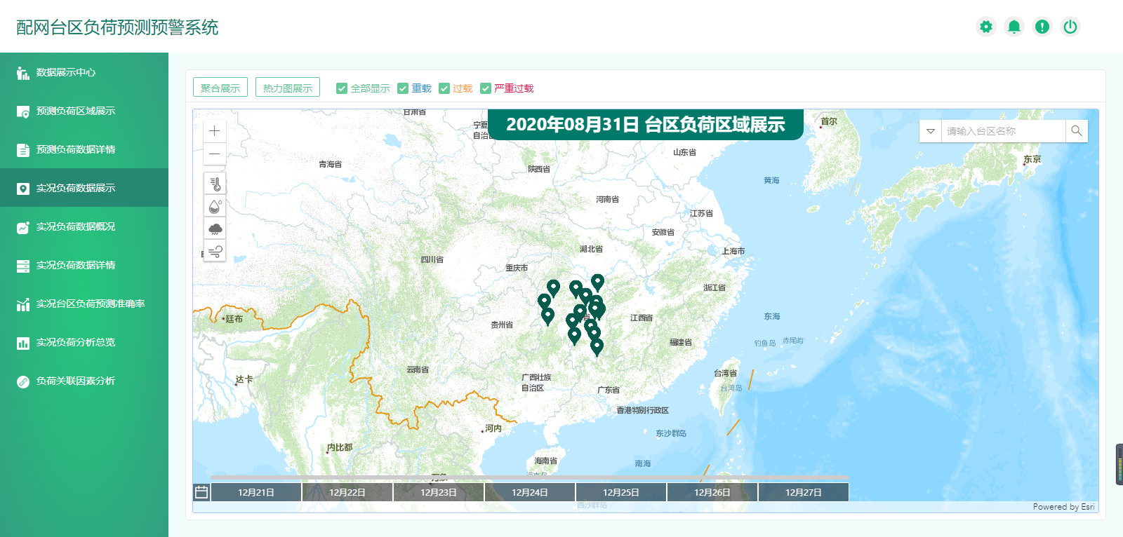
Task: Select 12月22日 on the timeline
Action: click(x=347, y=492)
